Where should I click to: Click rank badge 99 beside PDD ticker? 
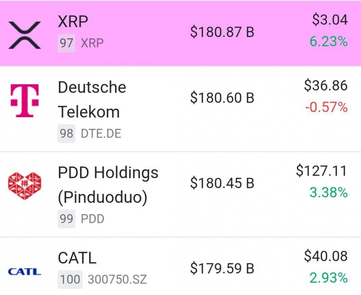click(66, 219)
